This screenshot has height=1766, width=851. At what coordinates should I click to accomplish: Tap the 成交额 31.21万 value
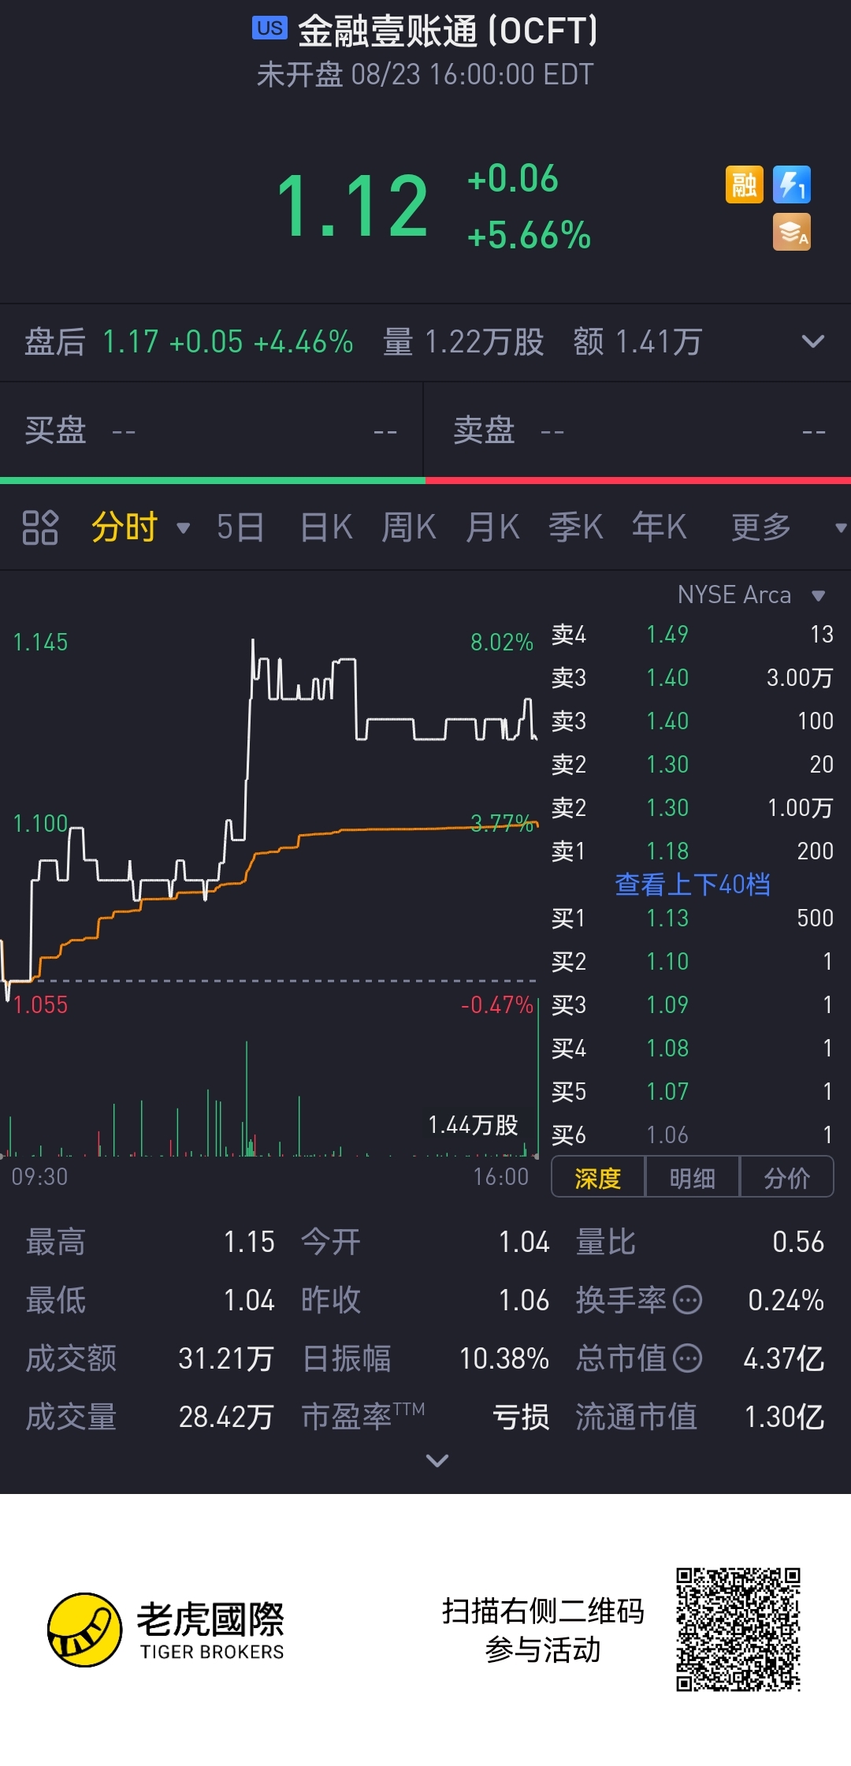[225, 1358]
